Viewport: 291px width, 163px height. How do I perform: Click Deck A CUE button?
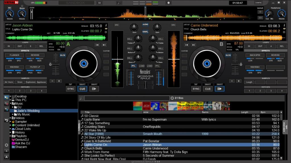(x=82, y=89)
